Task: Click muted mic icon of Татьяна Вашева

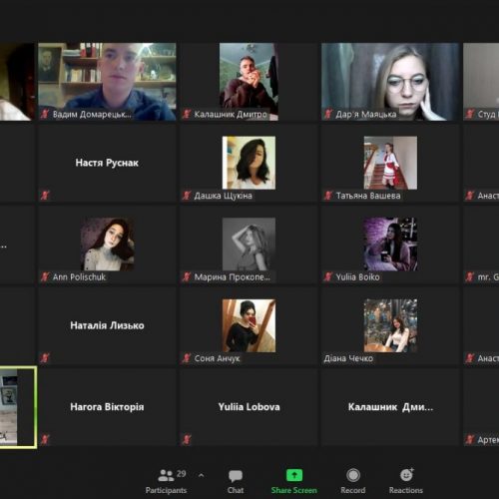Action: [328, 196]
